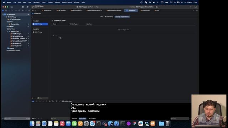228x128 pixels.
Task: Toggle the inspector panel at top right
Action: [x=196, y=7]
